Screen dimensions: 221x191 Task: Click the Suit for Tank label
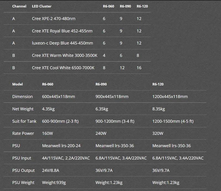pyautogui.click(x=24, y=121)
